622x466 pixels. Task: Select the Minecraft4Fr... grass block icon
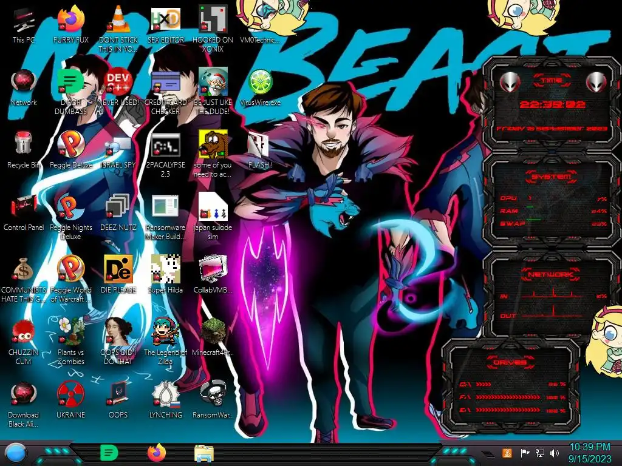coord(213,337)
